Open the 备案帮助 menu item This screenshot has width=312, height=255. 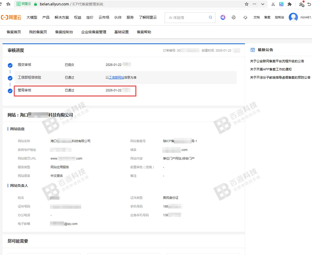(x=144, y=32)
